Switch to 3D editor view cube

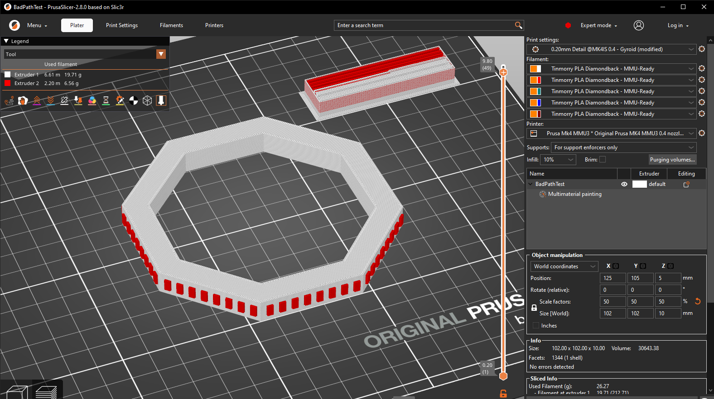pyautogui.click(x=17, y=392)
